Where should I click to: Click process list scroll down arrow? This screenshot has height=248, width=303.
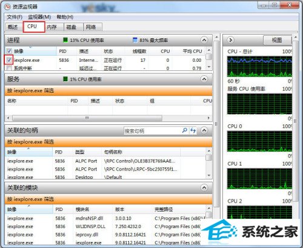pyautogui.click(x=209, y=67)
